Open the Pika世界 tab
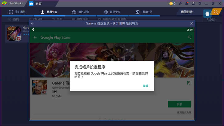The width and height of the screenshot is (224, 126). [144, 12]
